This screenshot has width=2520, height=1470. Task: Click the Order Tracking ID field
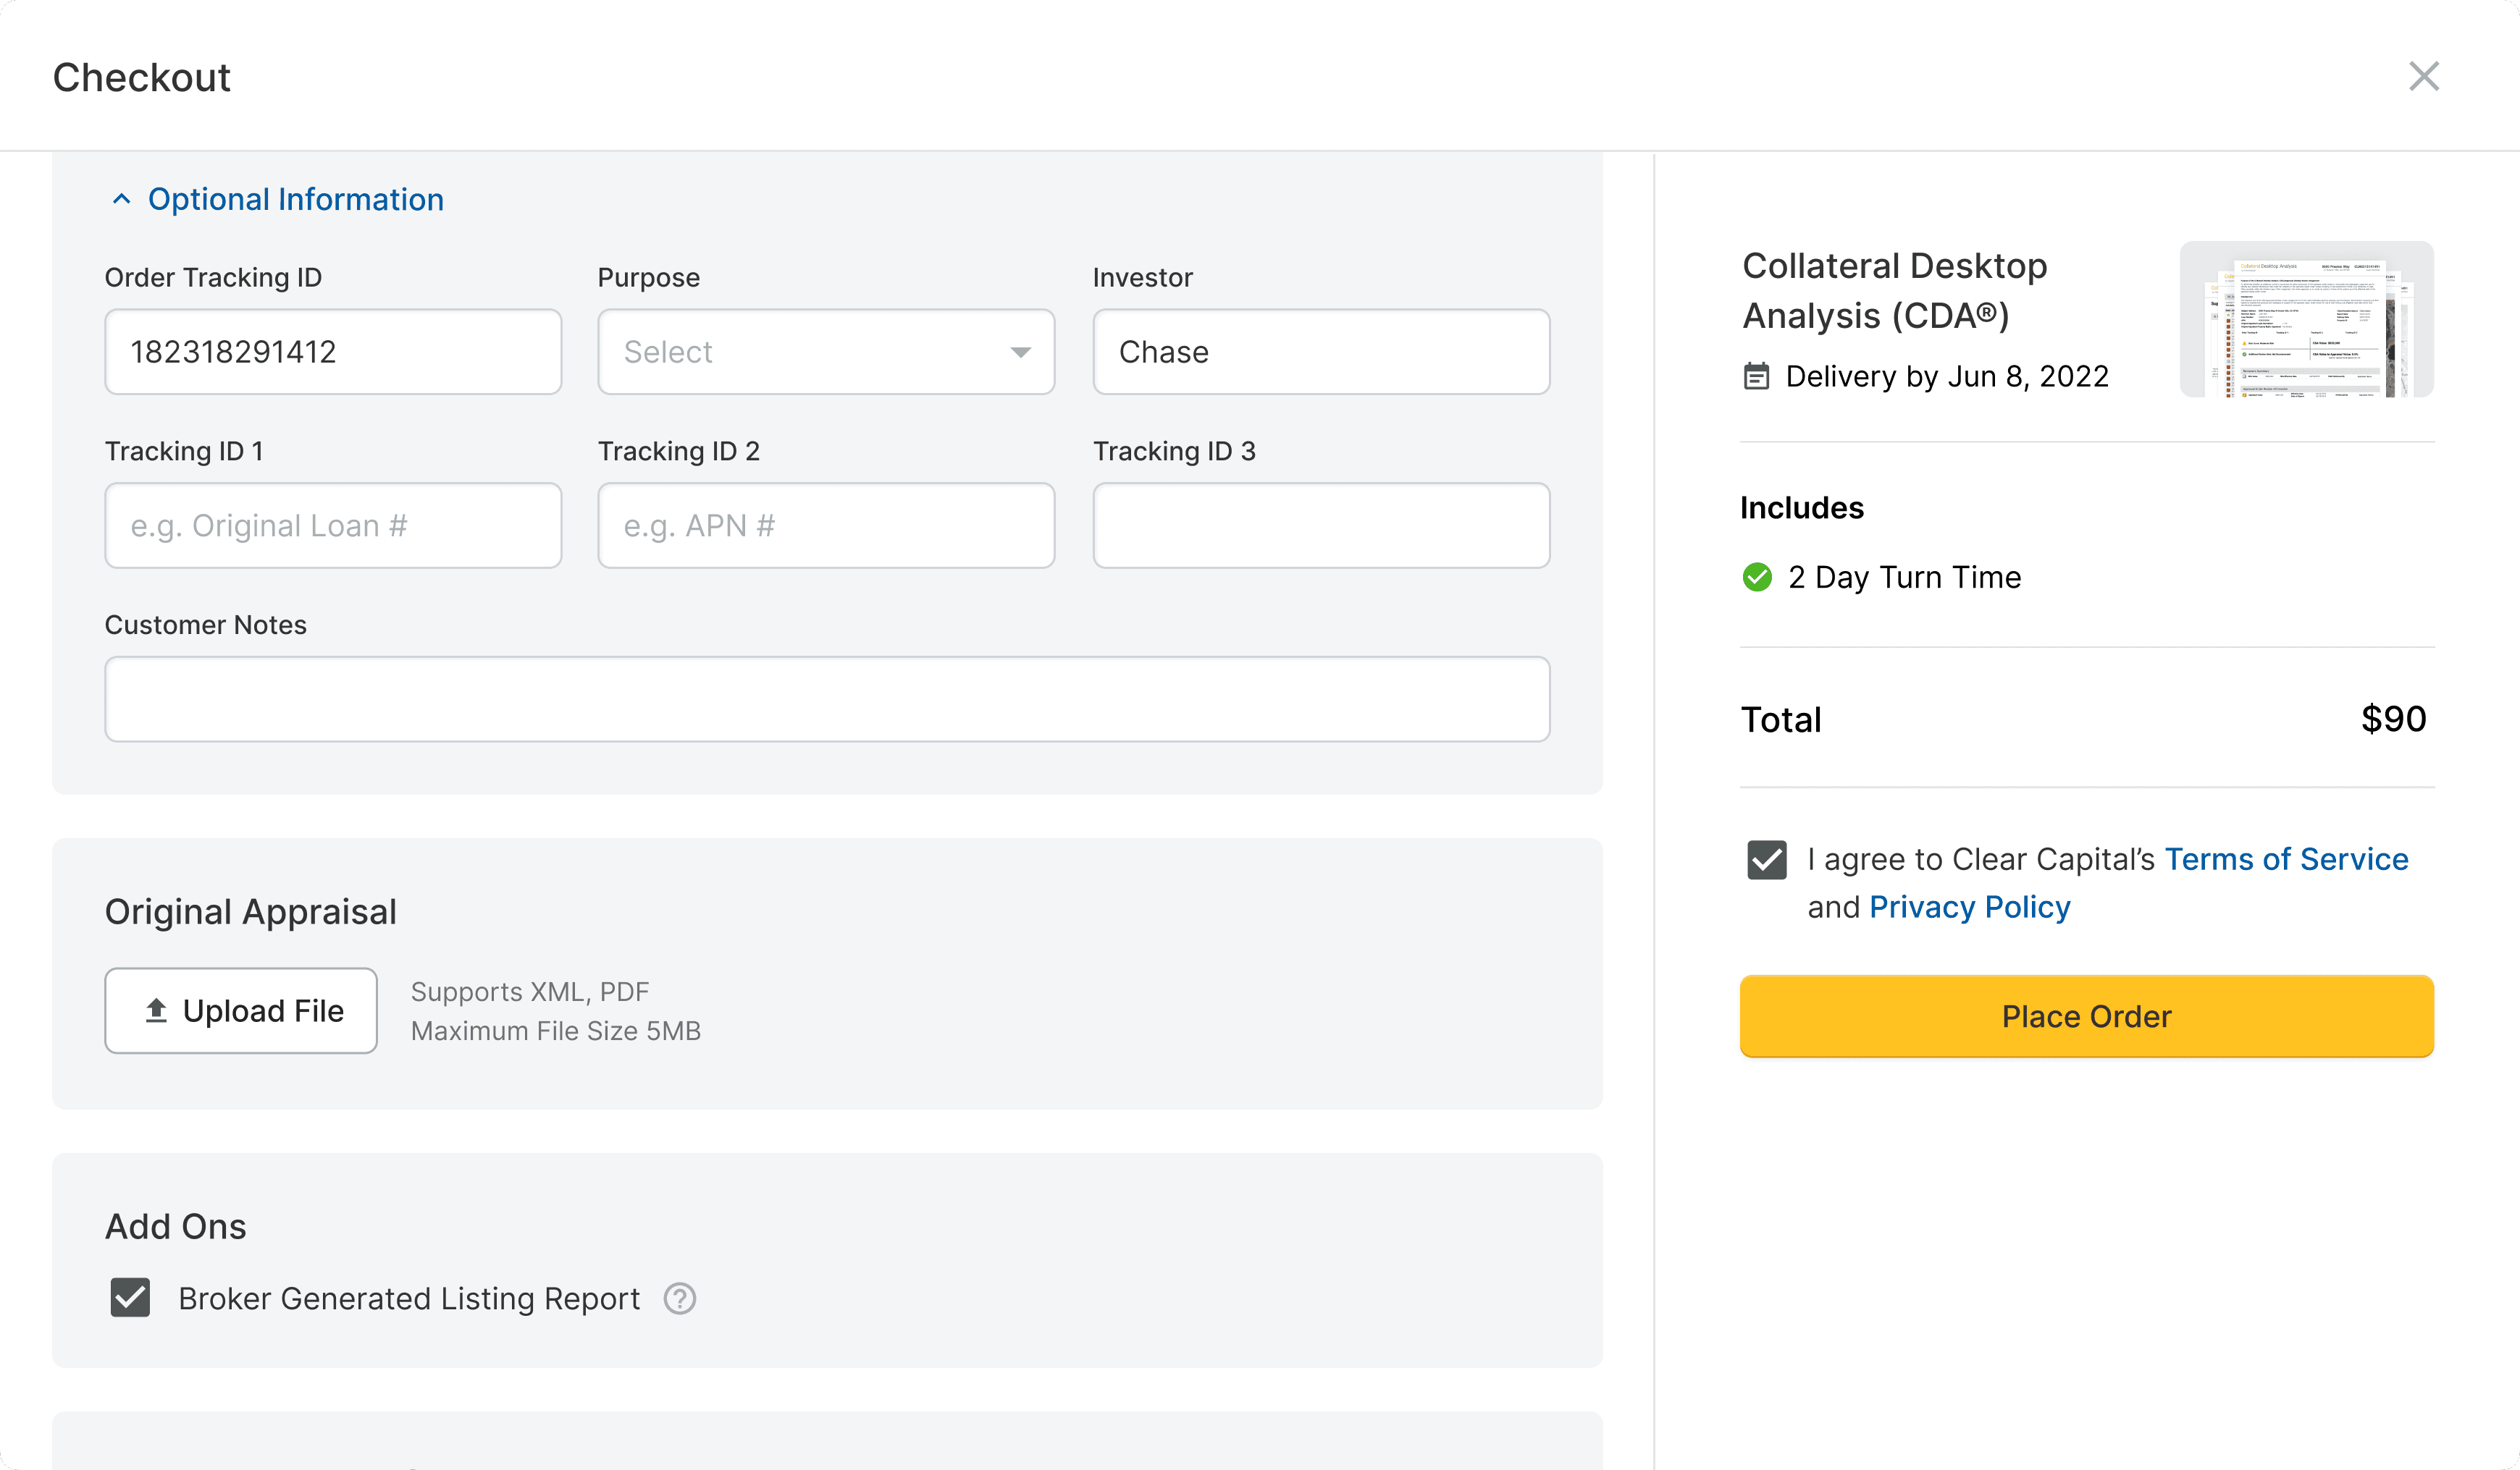click(x=333, y=352)
